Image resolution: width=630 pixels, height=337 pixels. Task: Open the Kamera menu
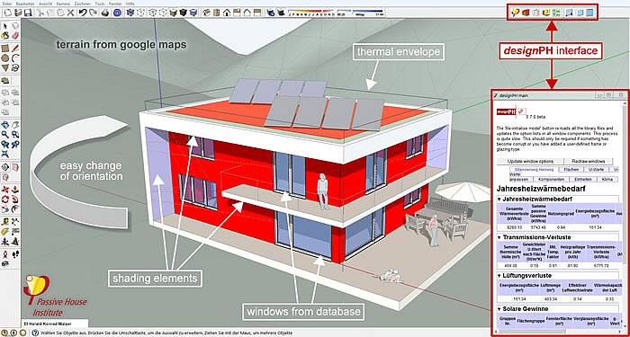[63, 4]
